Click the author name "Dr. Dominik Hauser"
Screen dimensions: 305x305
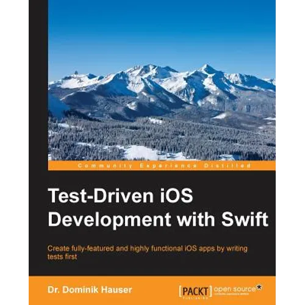pos(90,290)
